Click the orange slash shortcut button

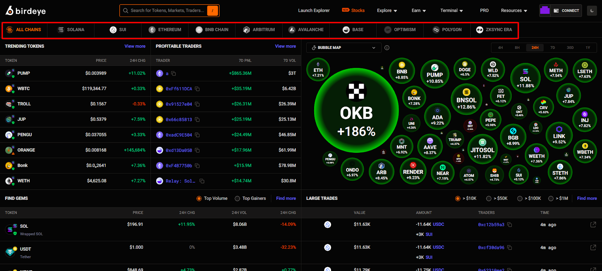pos(213,11)
